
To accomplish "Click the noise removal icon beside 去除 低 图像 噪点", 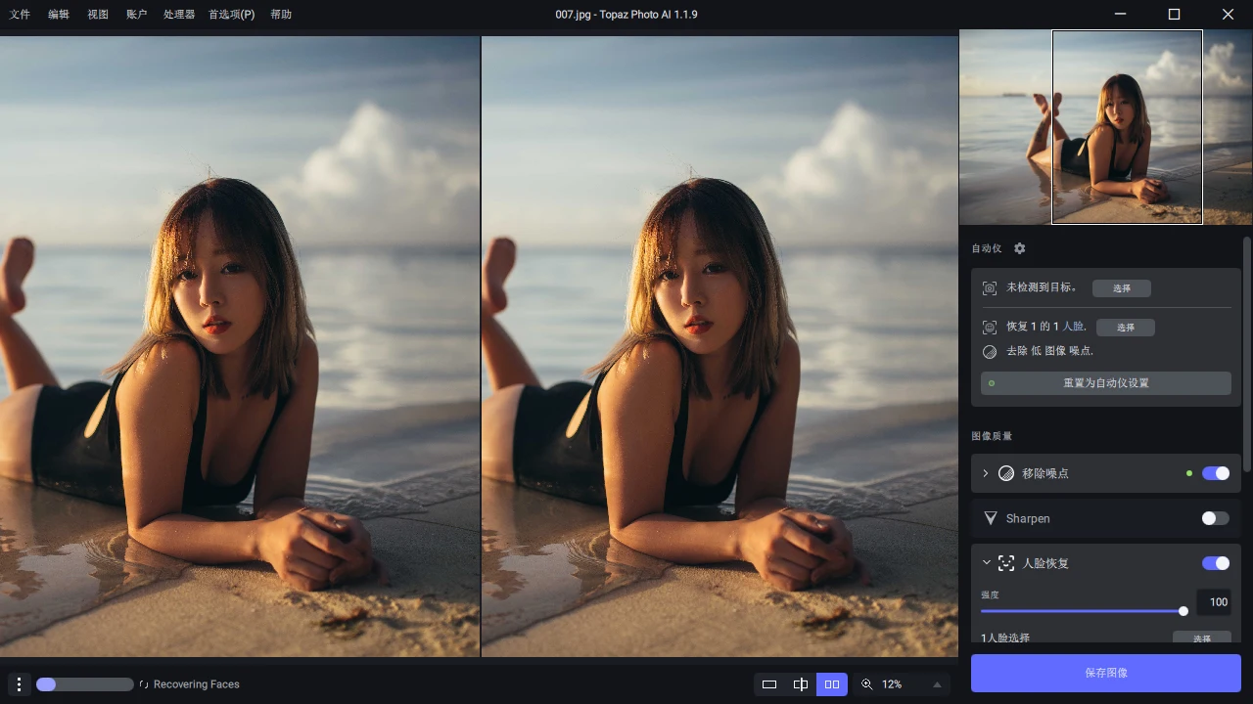I will coord(990,351).
